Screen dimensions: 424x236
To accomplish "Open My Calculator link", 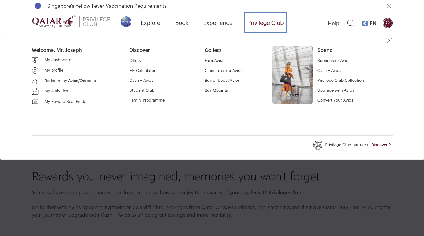I will click(142, 71).
